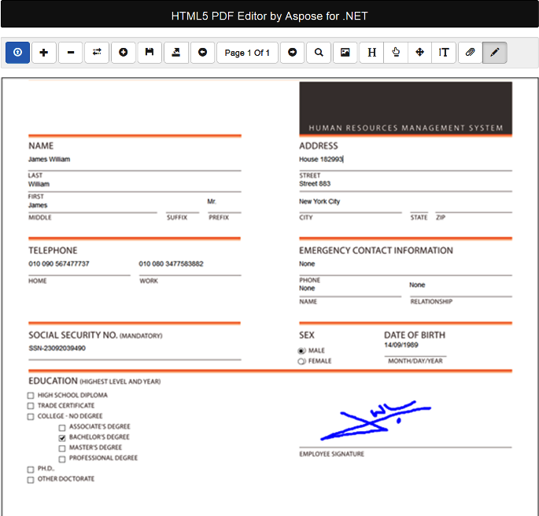
Task: Tick the Master's Degree checkbox
Action: coord(62,448)
